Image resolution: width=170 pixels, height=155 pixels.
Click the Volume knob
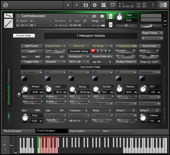[x=143, y=118]
